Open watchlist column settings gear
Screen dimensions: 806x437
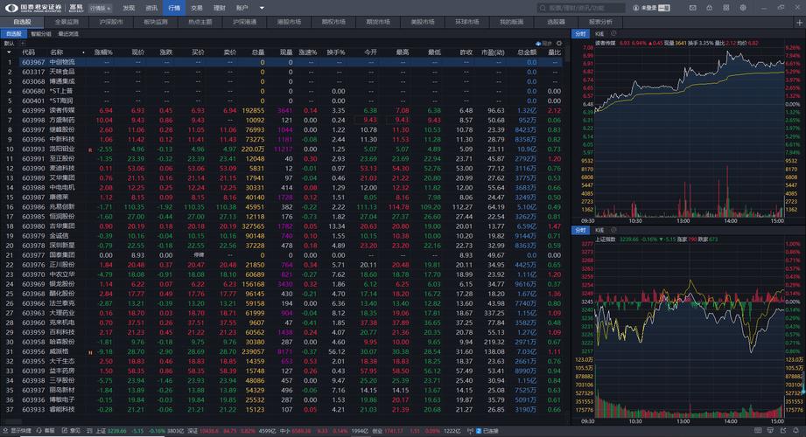pyautogui.click(x=559, y=44)
